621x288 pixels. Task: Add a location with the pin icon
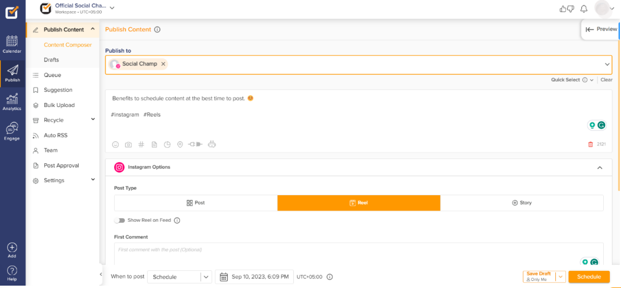[x=180, y=144]
